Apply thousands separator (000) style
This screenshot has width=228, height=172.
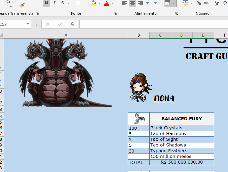pos(206,3)
